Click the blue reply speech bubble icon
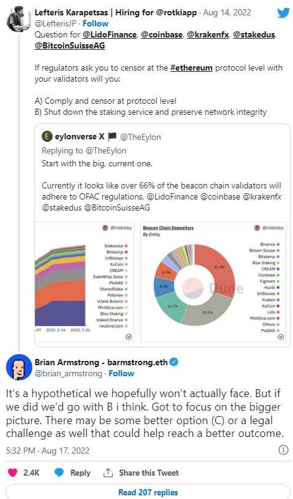This screenshot has height=499, width=293. pos(59,473)
